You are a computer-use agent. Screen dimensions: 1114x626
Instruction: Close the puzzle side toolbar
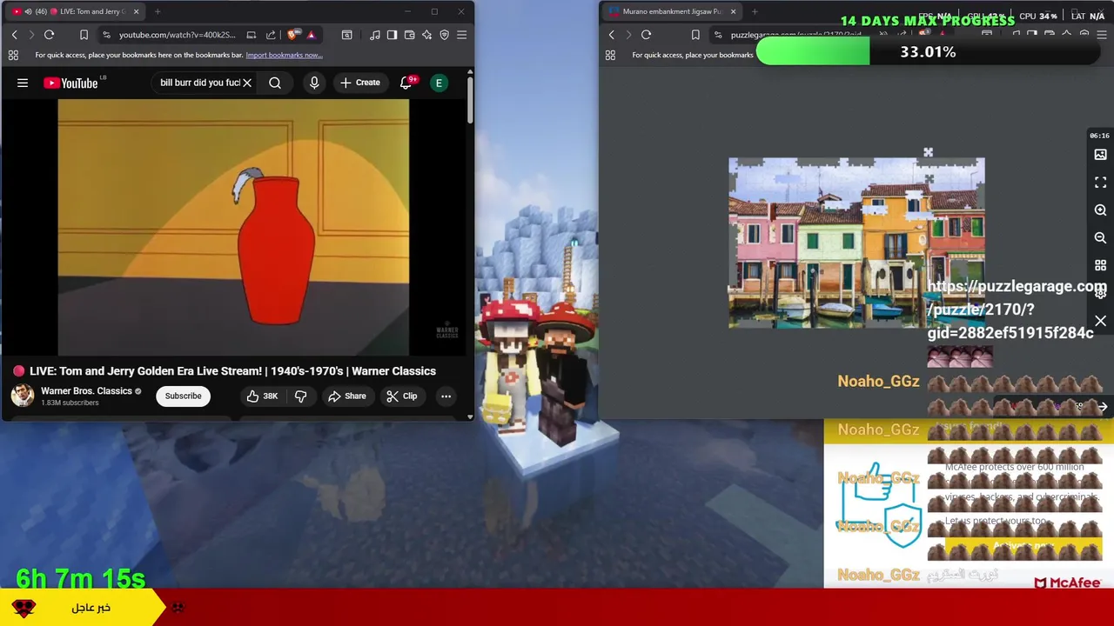[x=1100, y=322]
